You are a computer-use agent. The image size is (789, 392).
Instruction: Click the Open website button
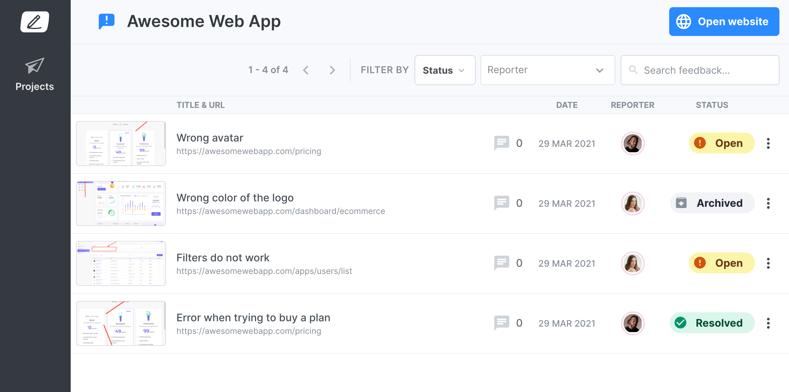(x=724, y=22)
